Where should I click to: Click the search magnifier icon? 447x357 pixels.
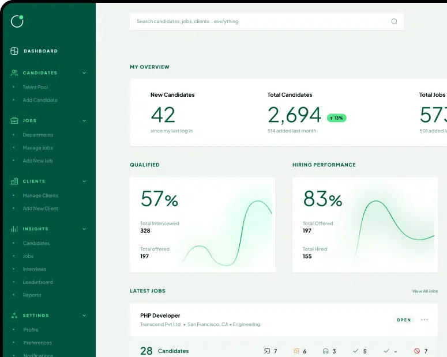(x=395, y=22)
